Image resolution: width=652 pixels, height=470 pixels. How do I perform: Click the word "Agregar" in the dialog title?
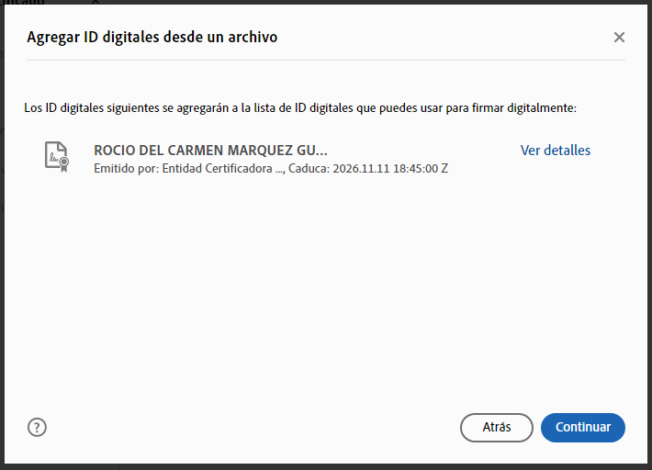(x=51, y=38)
